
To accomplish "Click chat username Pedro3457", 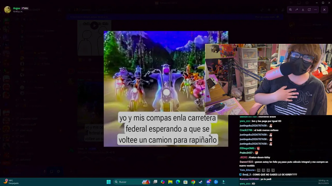I will point(246,153).
